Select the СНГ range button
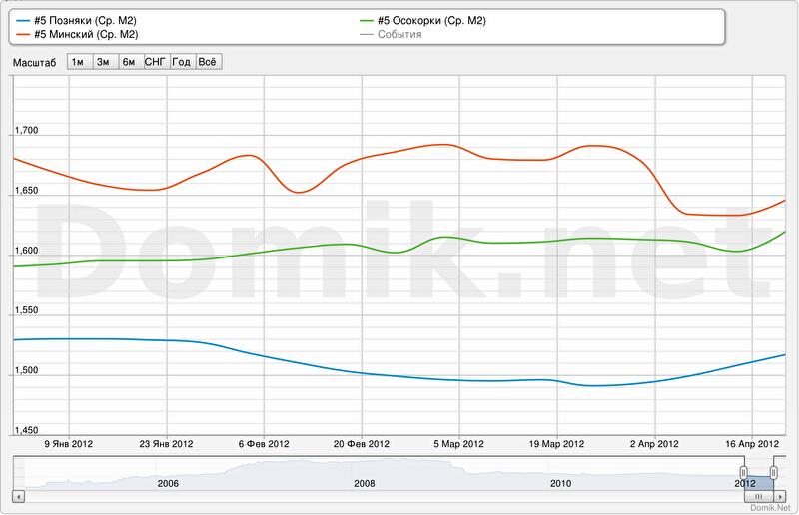The image size is (799, 515). coord(155,62)
